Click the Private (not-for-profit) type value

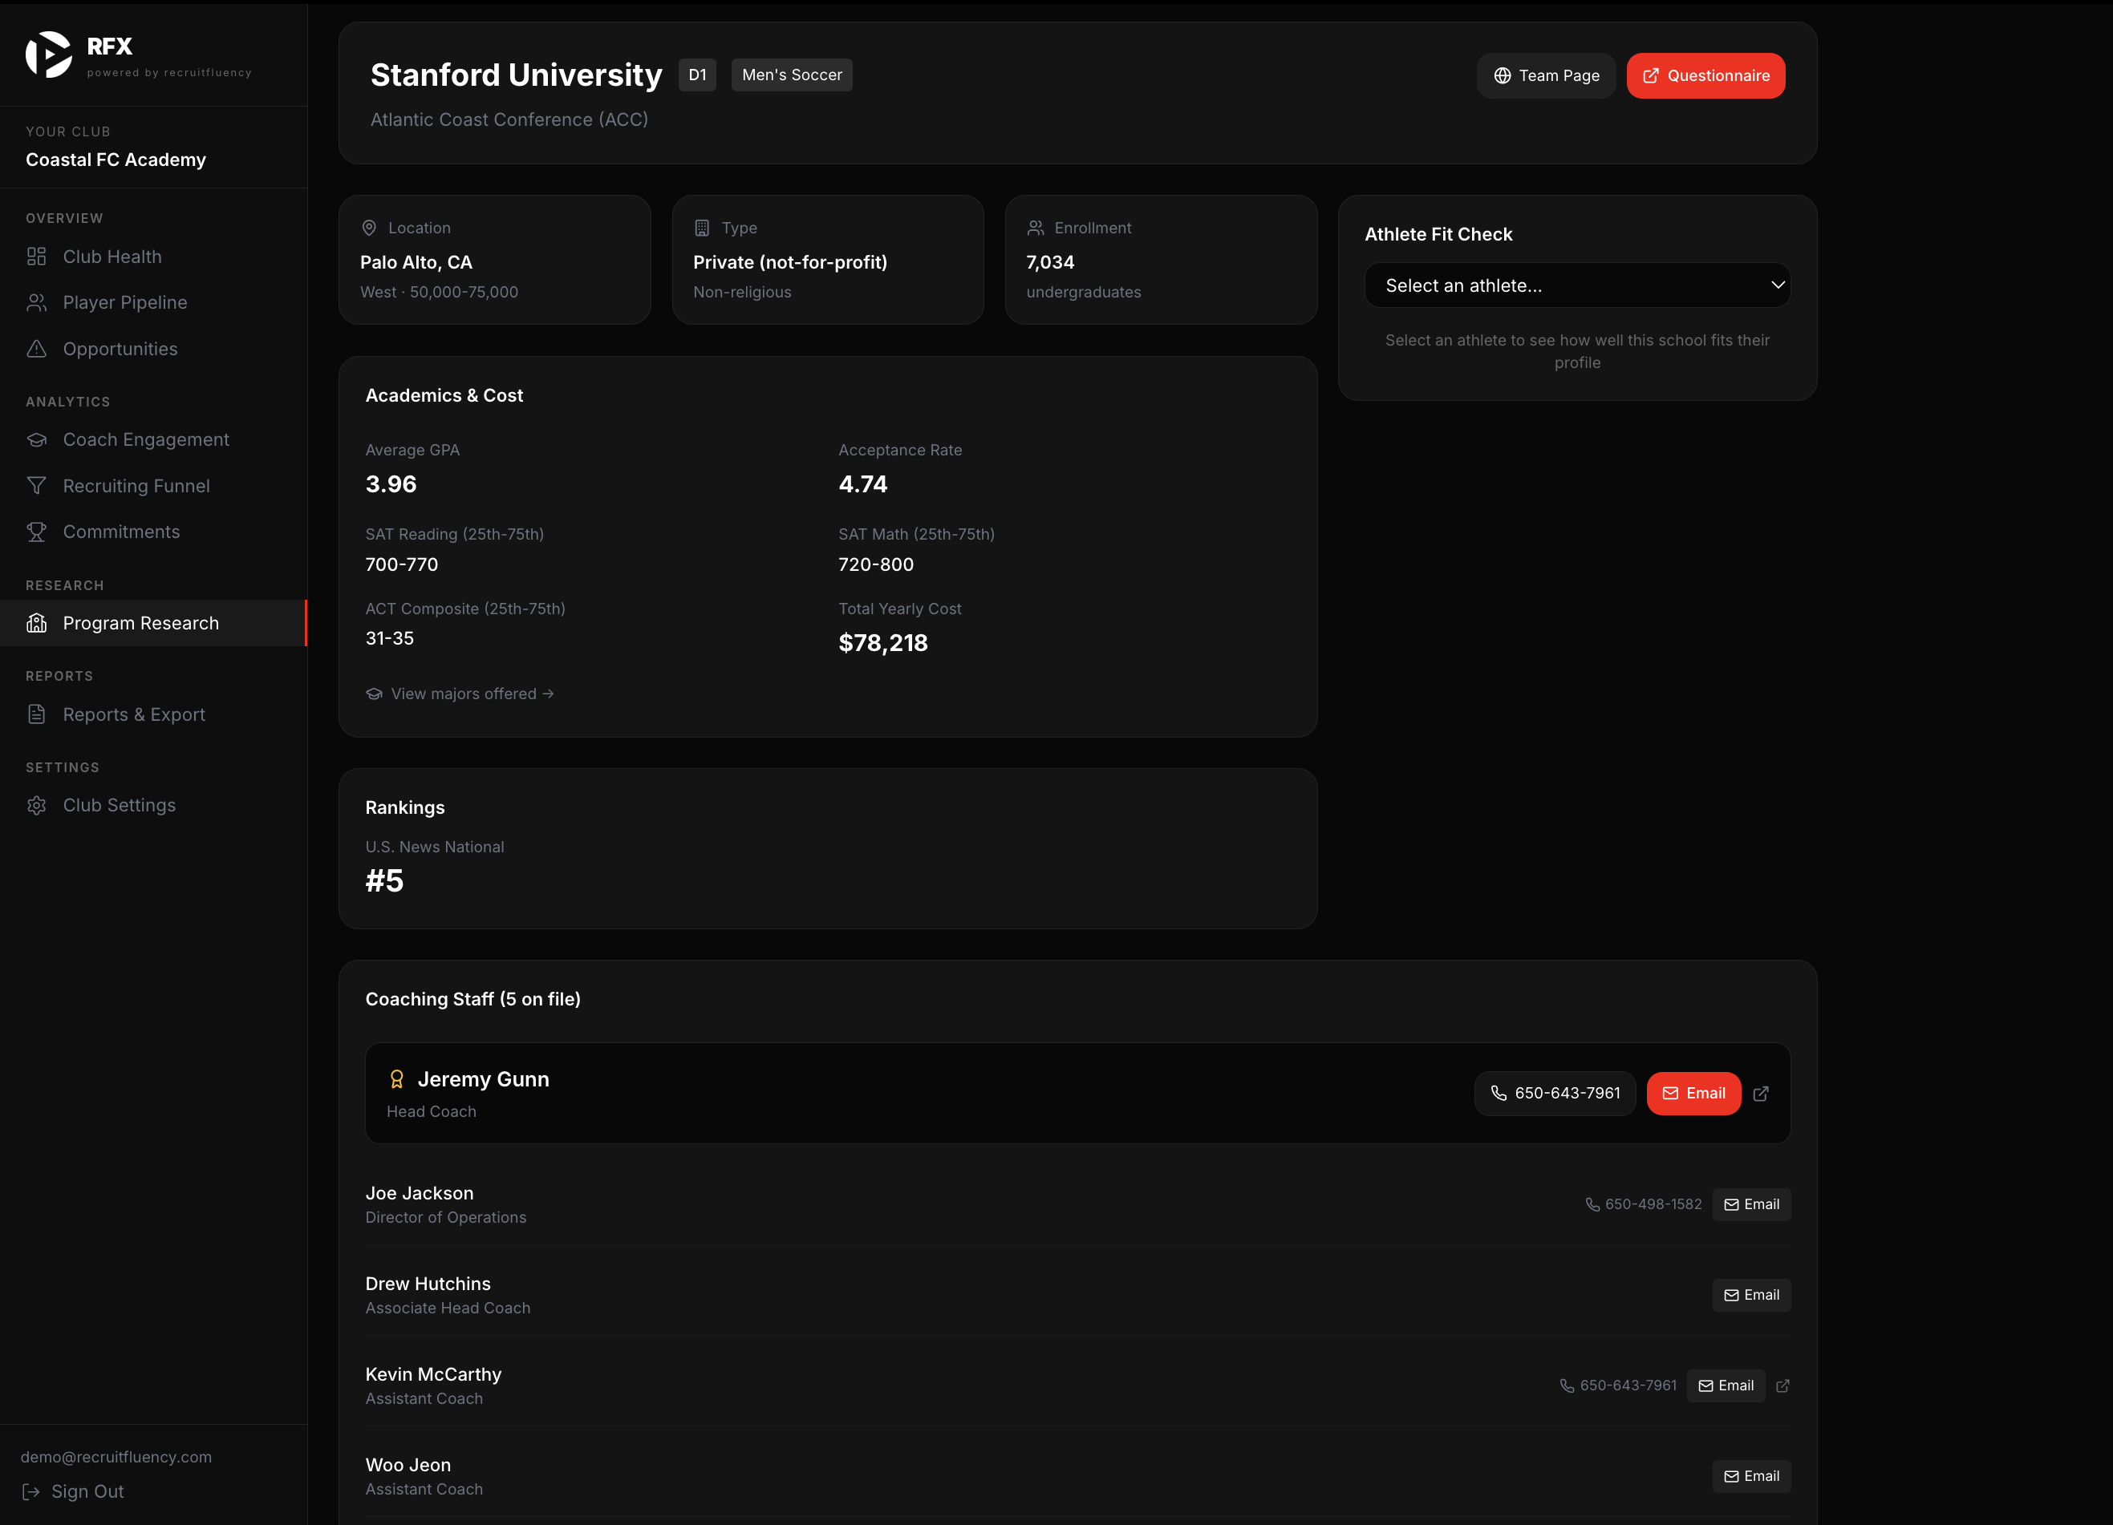point(789,262)
